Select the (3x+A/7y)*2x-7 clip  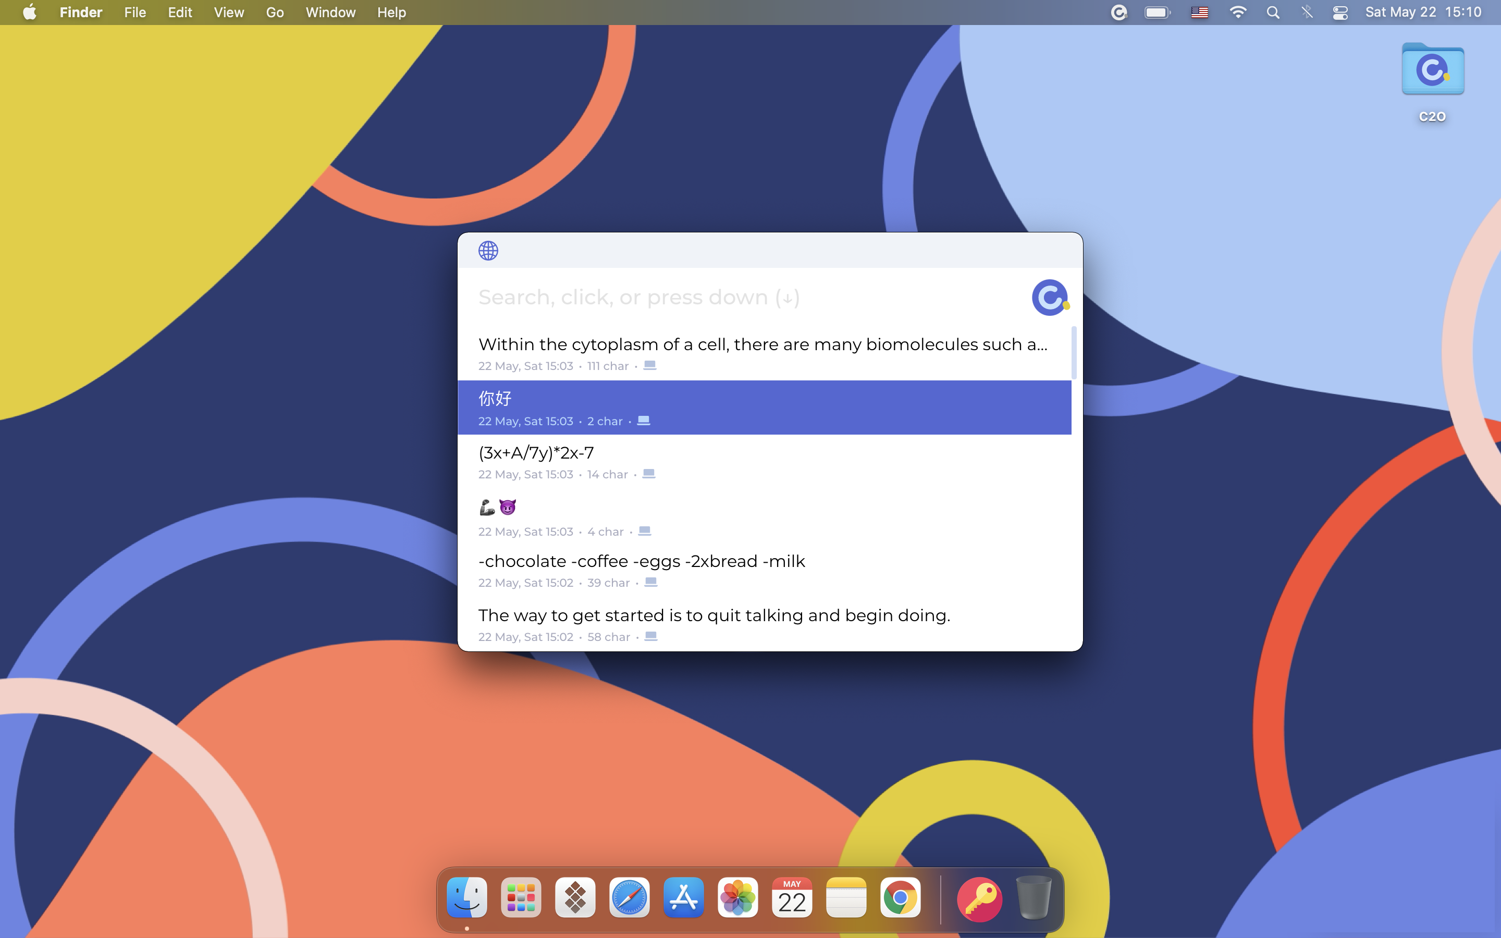[763, 462]
